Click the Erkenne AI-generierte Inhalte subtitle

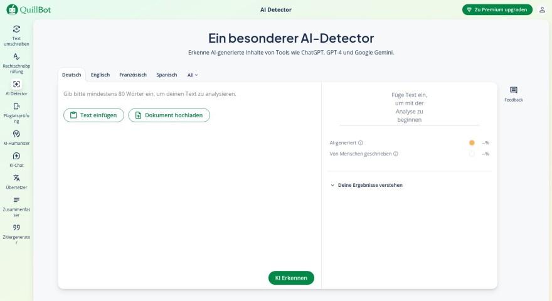tap(291, 53)
